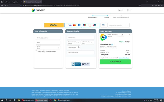This screenshot has height=102, width=164.
Task: Click the browser back arrow
Action: pyautogui.click(x=2, y=5)
